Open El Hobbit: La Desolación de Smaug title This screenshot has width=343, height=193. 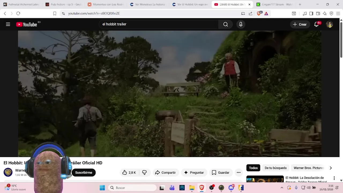click(x=306, y=179)
